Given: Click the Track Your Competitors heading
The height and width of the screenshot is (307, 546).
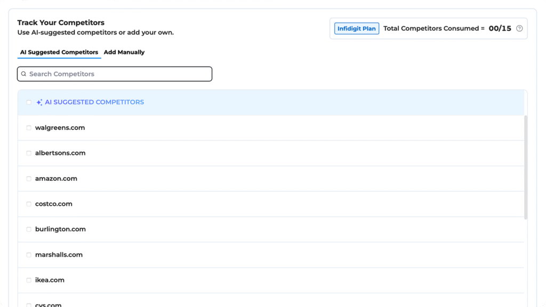Looking at the screenshot, I should click(x=61, y=23).
